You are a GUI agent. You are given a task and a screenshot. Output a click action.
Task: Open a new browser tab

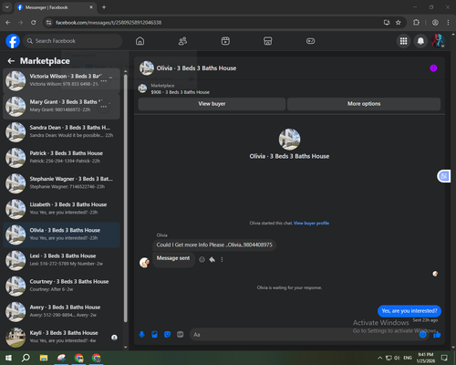(104, 7)
